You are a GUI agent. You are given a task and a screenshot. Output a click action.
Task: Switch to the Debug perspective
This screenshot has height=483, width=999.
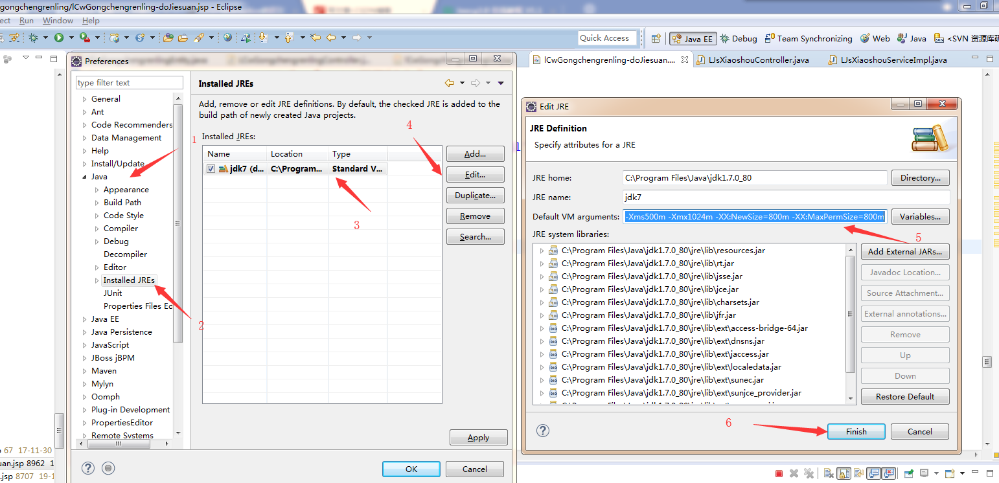click(738, 38)
